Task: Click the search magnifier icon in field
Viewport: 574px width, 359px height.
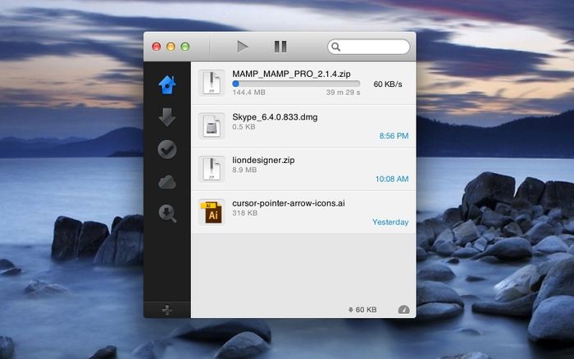Action: coord(335,47)
